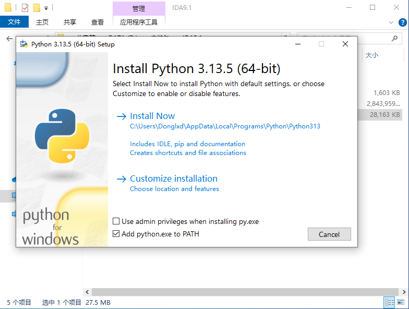Click Install Now link
Screen dimensions: 409x309
pos(152,116)
